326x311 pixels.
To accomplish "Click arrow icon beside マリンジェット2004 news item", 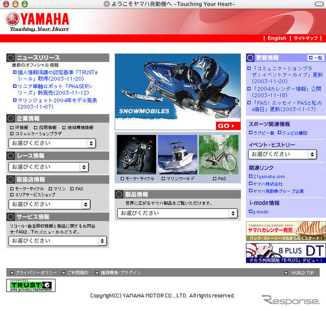I will [x=15, y=100].
